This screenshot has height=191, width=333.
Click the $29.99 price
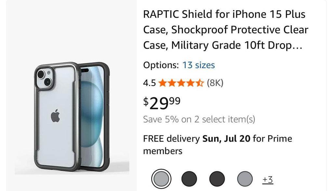(162, 103)
